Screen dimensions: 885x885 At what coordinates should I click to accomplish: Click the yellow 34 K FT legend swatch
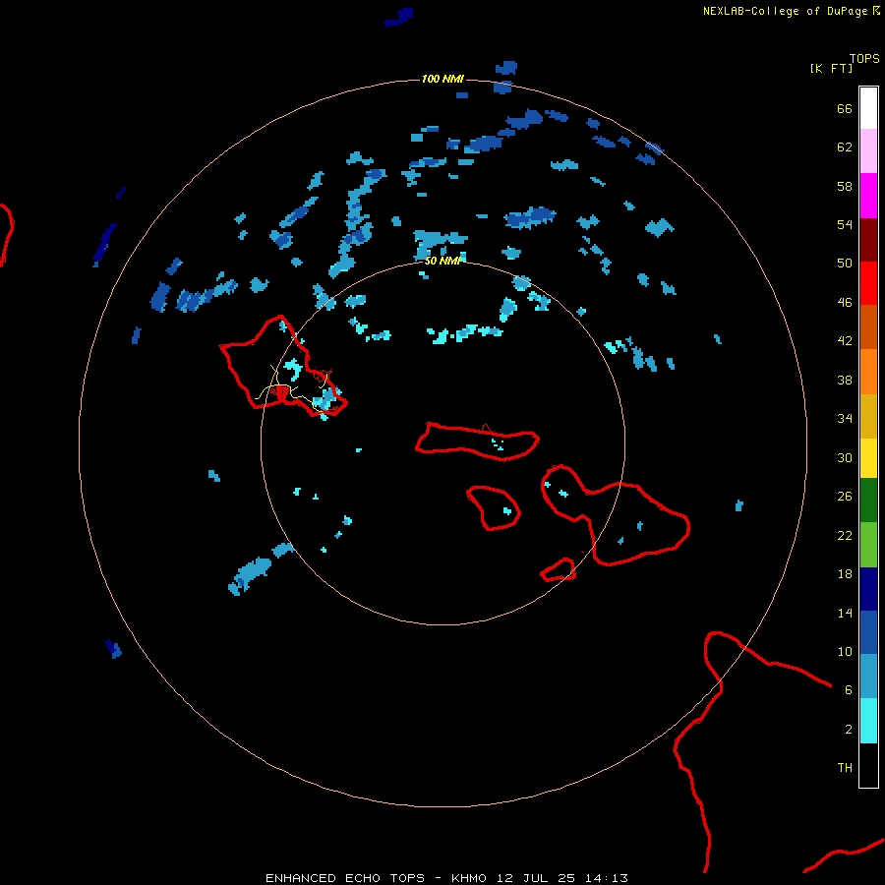868,458
